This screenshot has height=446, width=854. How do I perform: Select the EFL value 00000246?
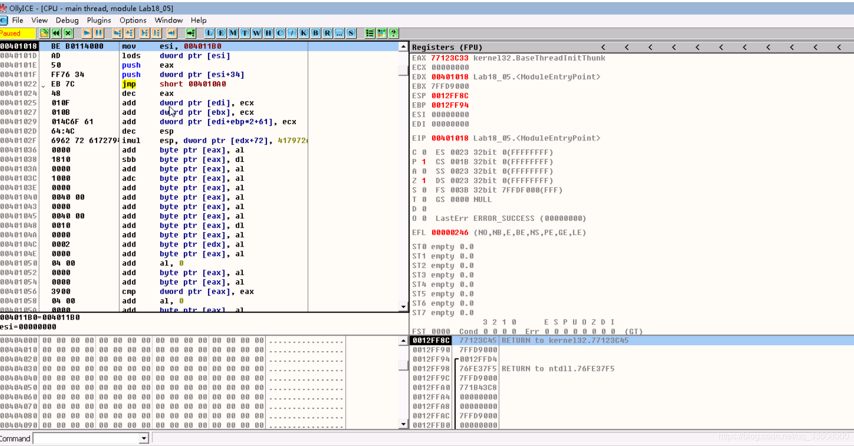pos(450,233)
